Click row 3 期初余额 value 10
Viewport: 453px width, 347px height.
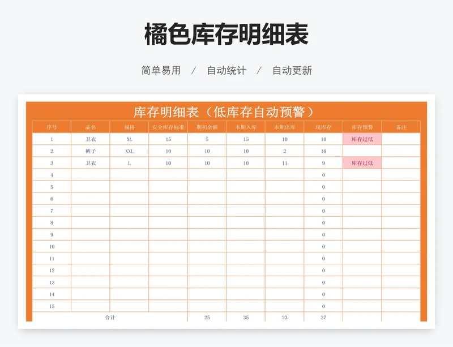point(207,163)
